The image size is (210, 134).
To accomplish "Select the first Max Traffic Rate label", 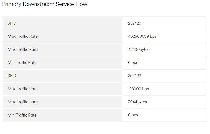I will pos(23,36).
